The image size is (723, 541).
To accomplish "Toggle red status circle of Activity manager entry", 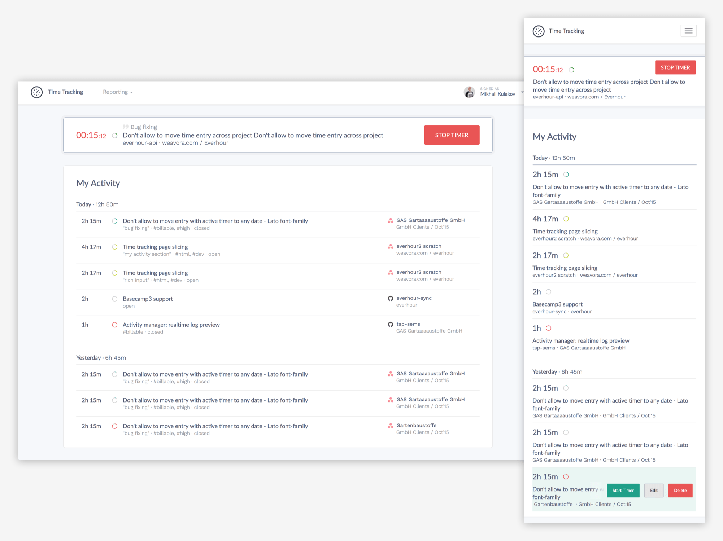I will (114, 325).
